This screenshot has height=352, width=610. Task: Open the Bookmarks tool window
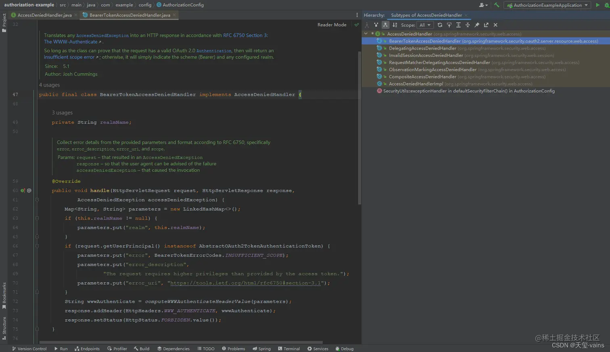(x=4, y=296)
